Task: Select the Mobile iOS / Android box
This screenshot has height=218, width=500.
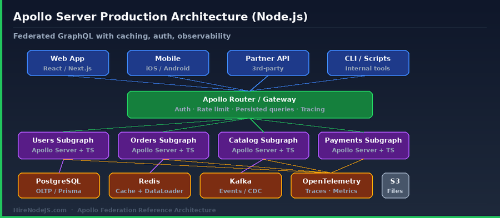Action: click(x=168, y=63)
